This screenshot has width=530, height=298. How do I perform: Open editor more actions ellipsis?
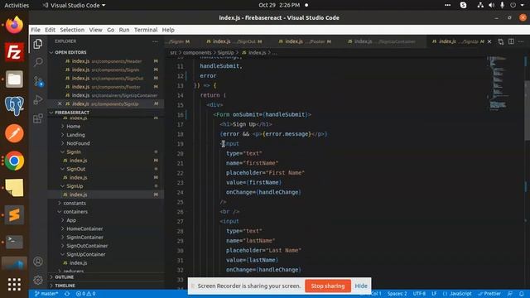click(521, 41)
